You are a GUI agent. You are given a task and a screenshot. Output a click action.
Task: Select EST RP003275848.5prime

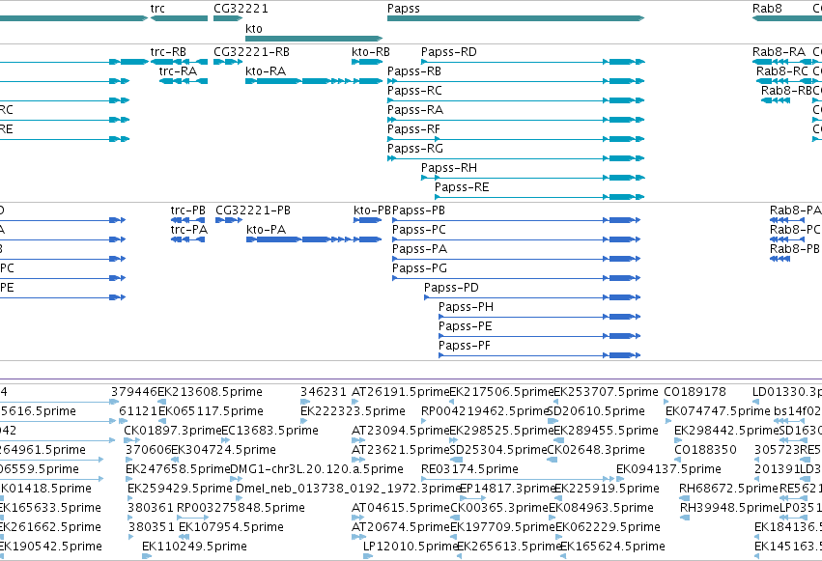(193, 518)
